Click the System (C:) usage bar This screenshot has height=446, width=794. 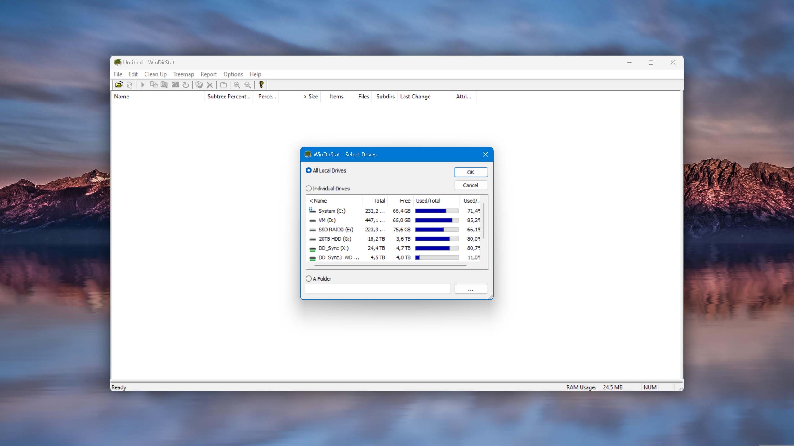pyautogui.click(x=437, y=211)
